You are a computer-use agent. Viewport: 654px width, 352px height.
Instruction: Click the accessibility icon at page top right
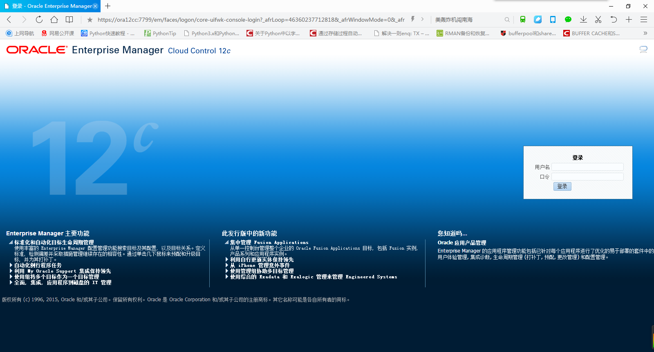pyautogui.click(x=643, y=50)
